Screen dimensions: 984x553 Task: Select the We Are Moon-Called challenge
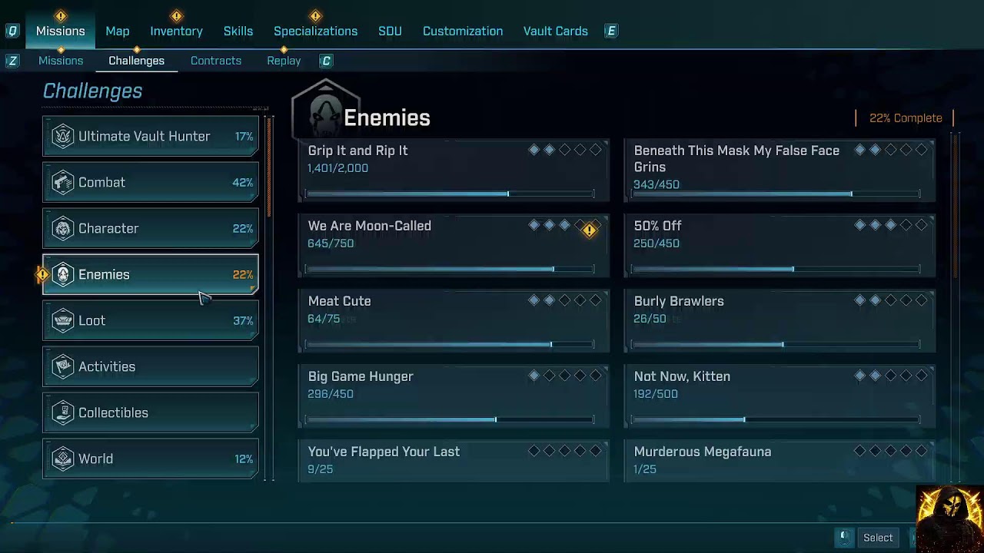pyautogui.click(x=454, y=245)
